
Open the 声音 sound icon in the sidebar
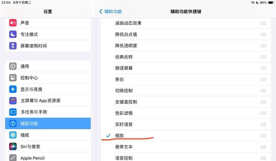pyautogui.click(x=13, y=23)
